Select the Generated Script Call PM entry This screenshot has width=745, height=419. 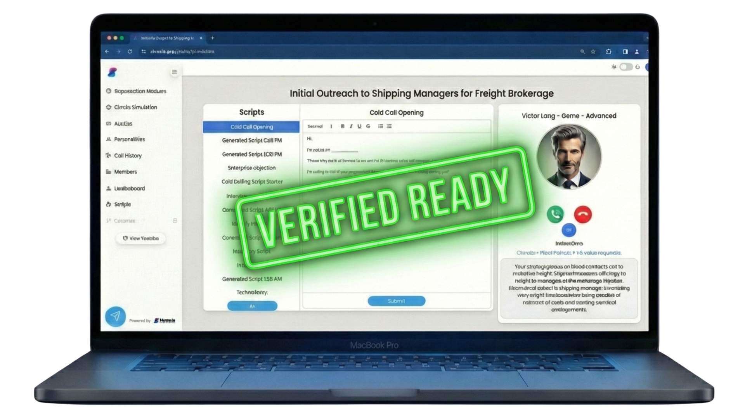coord(252,140)
